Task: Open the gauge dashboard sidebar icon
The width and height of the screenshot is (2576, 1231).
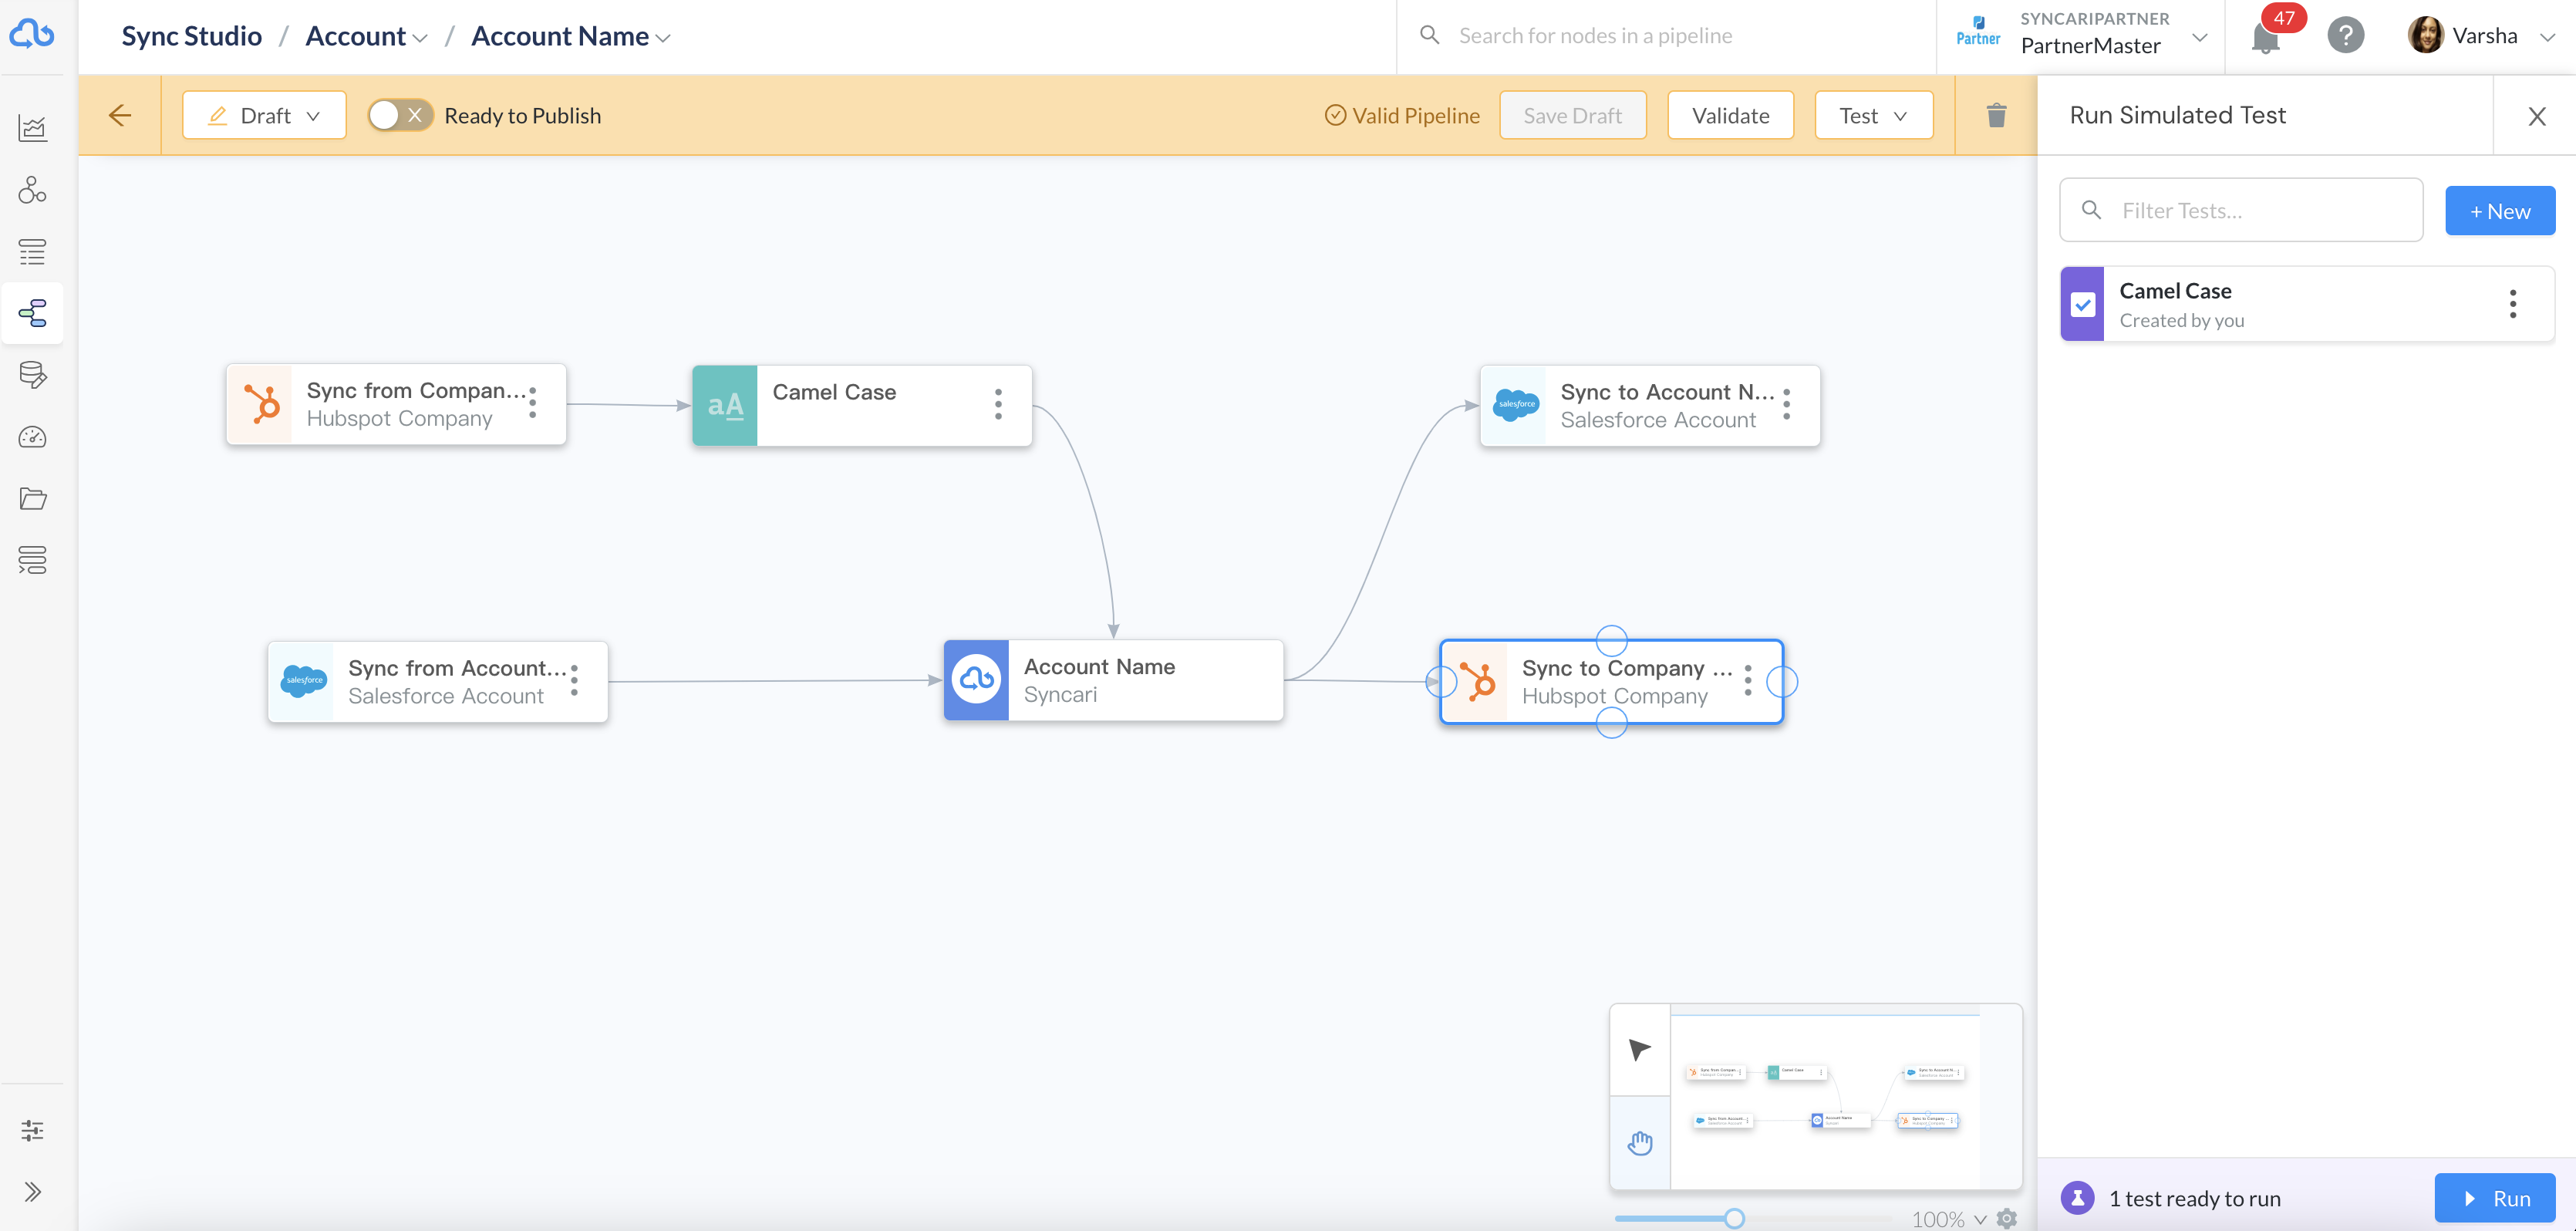Action: tap(32, 437)
